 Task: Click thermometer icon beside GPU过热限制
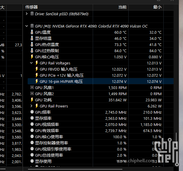(32, 51)
